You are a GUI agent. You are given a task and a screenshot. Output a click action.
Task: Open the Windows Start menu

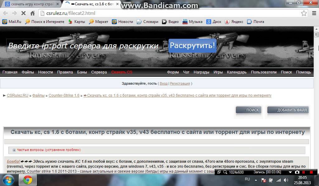pyautogui.click(x=8, y=180)
